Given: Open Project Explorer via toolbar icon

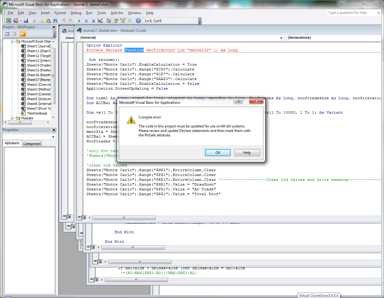Looking at the screenshot, I should (x=109, y=21).
